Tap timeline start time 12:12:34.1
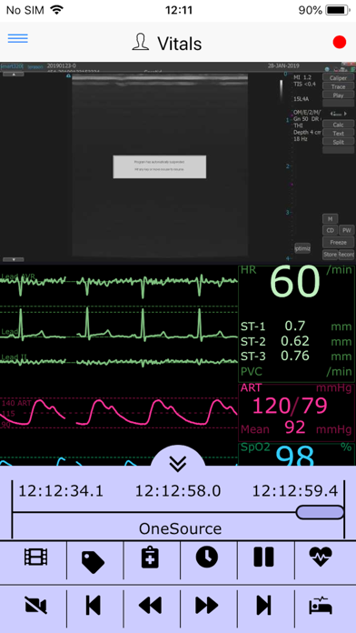 [61, 491]
